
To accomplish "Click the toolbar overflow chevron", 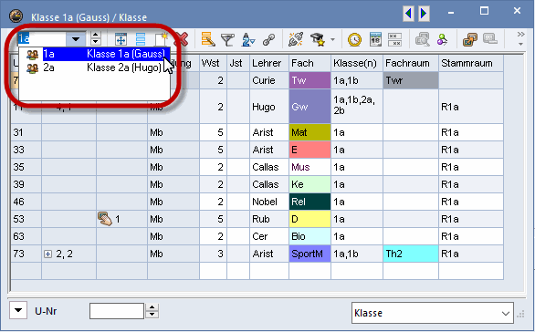I will tap(520, 38).
